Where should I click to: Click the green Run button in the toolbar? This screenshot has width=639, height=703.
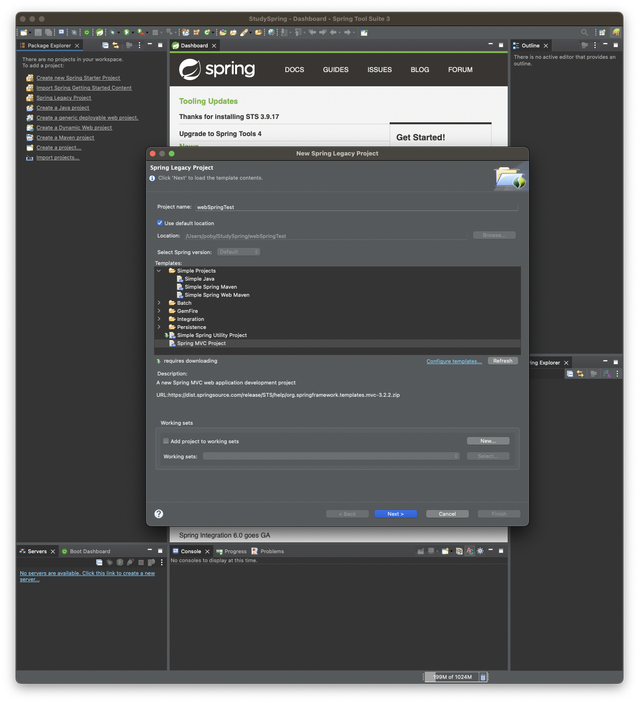[126, 33]
